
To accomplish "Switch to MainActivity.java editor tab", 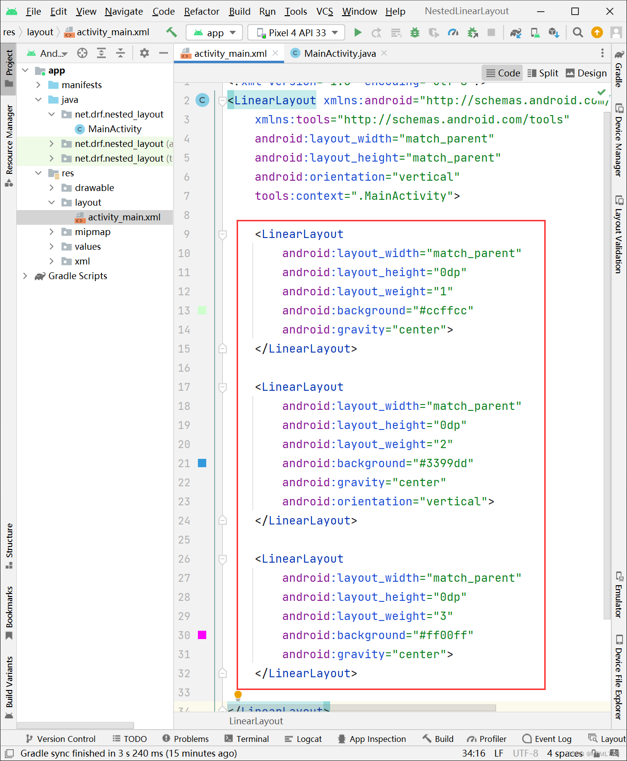I will pyautogui.click(x=339, y=53).
